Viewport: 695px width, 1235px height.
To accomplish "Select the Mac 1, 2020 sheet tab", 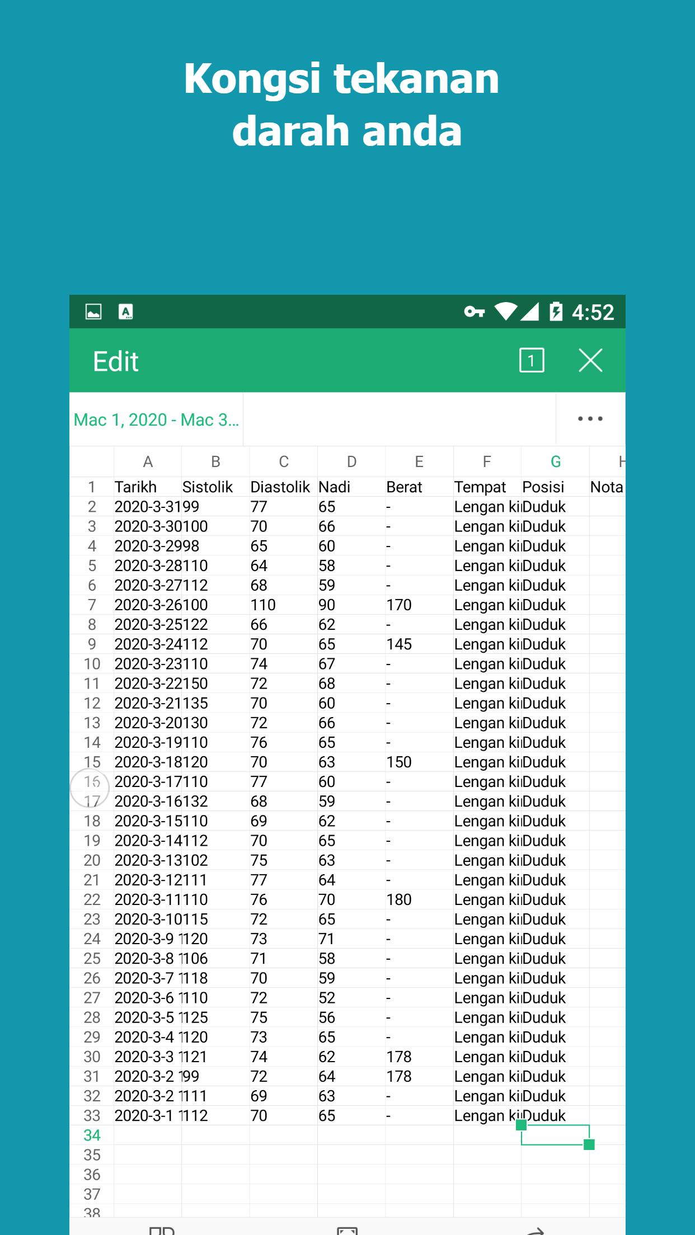I will pyautogui.click(x=156, y=419).
